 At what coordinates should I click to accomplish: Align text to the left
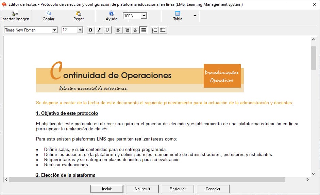118,30
